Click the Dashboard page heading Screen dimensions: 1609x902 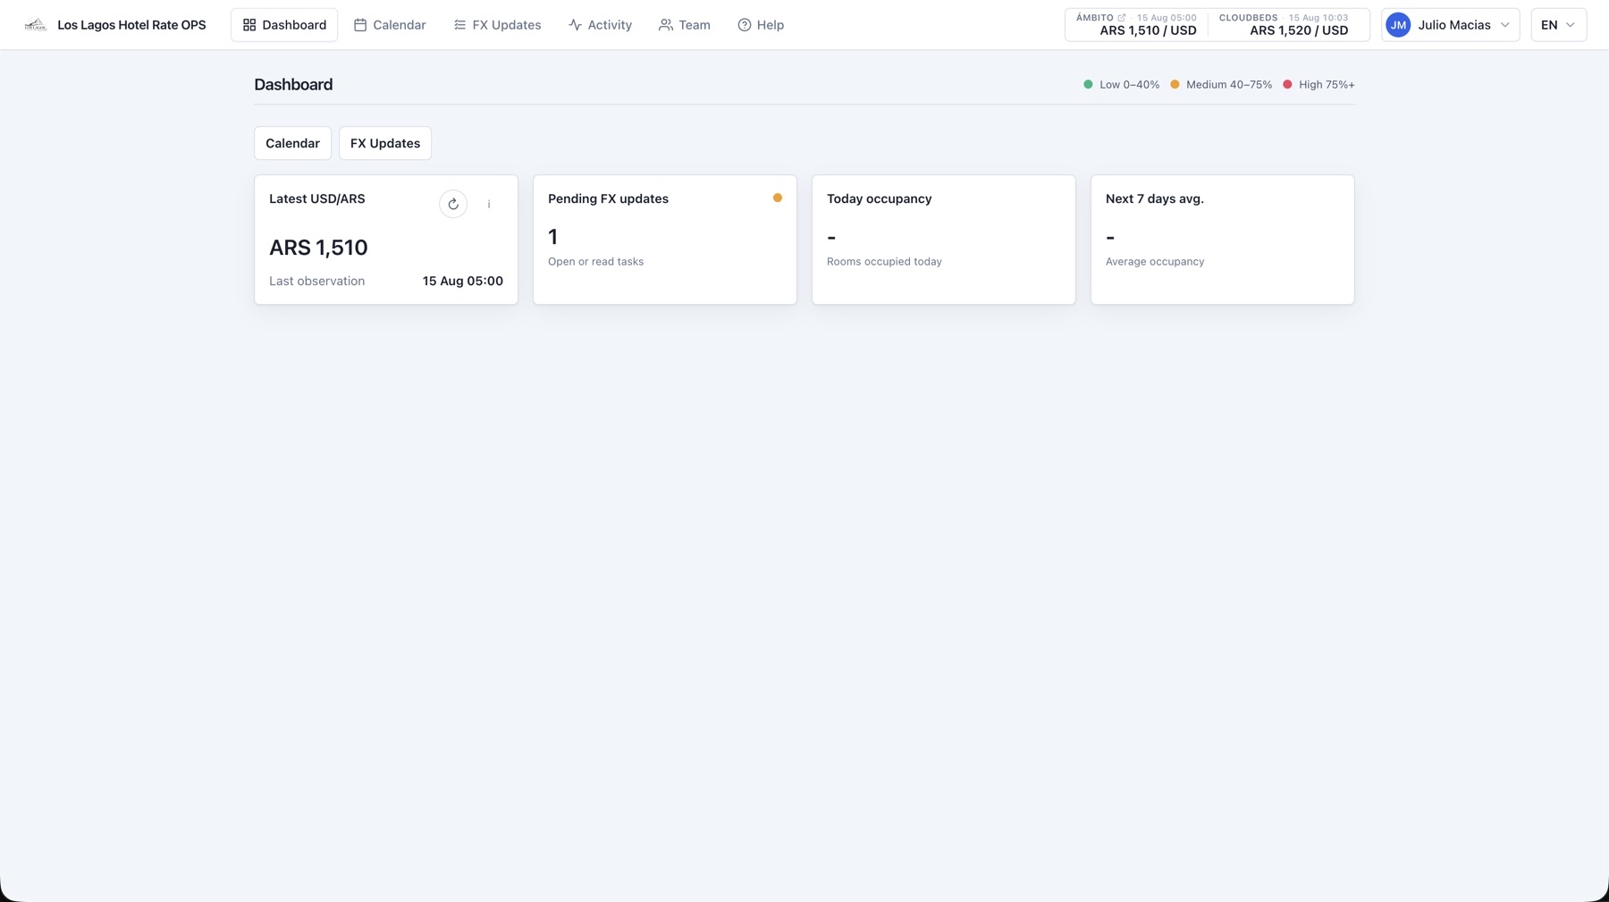coord(293,84)
